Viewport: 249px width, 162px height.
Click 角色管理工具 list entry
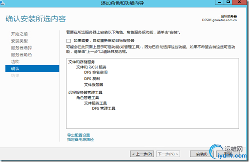click(87, 98)
